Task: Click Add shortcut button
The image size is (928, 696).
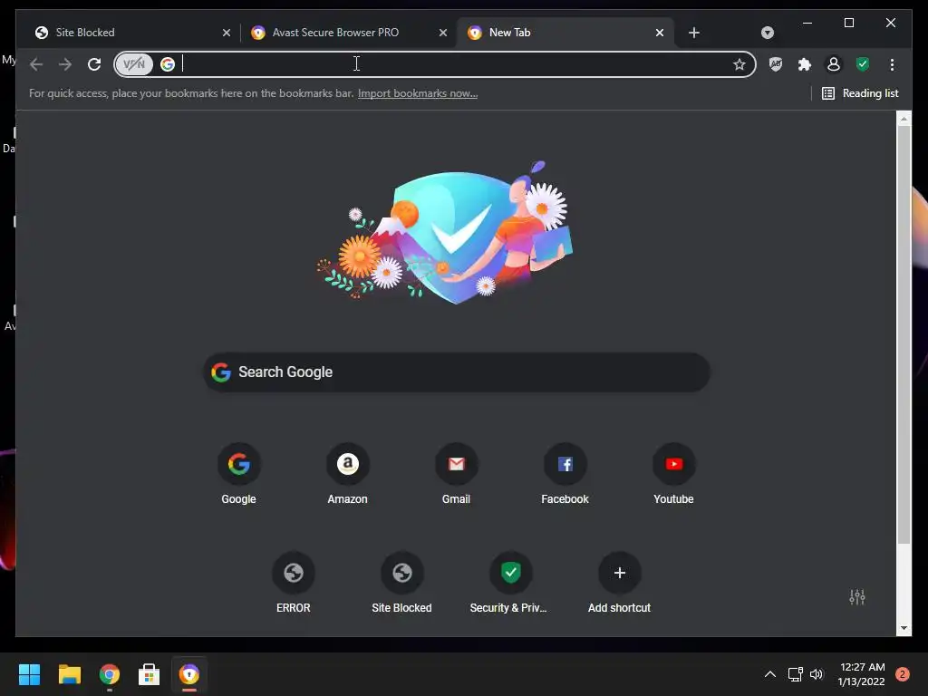Action: click(620, 583)
